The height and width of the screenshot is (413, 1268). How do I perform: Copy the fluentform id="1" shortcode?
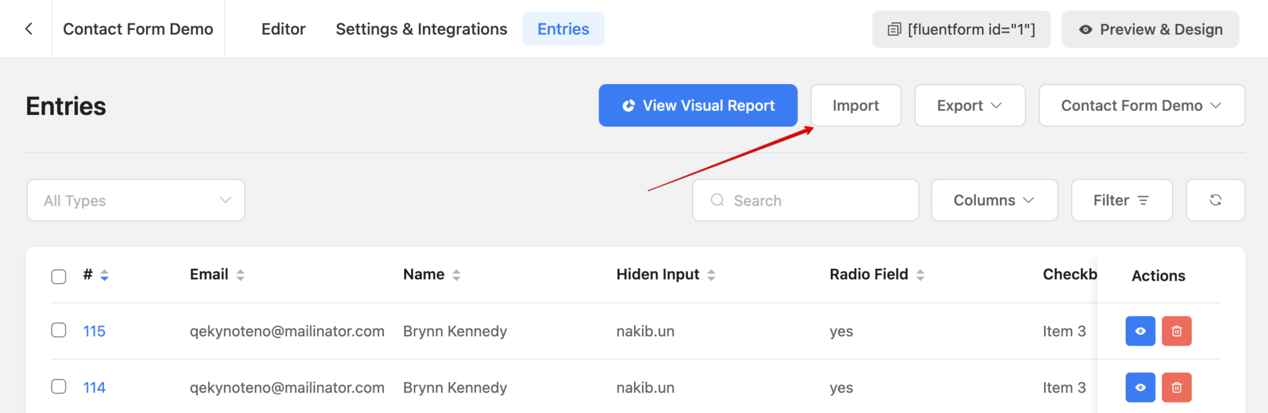(x=961, y=29)
